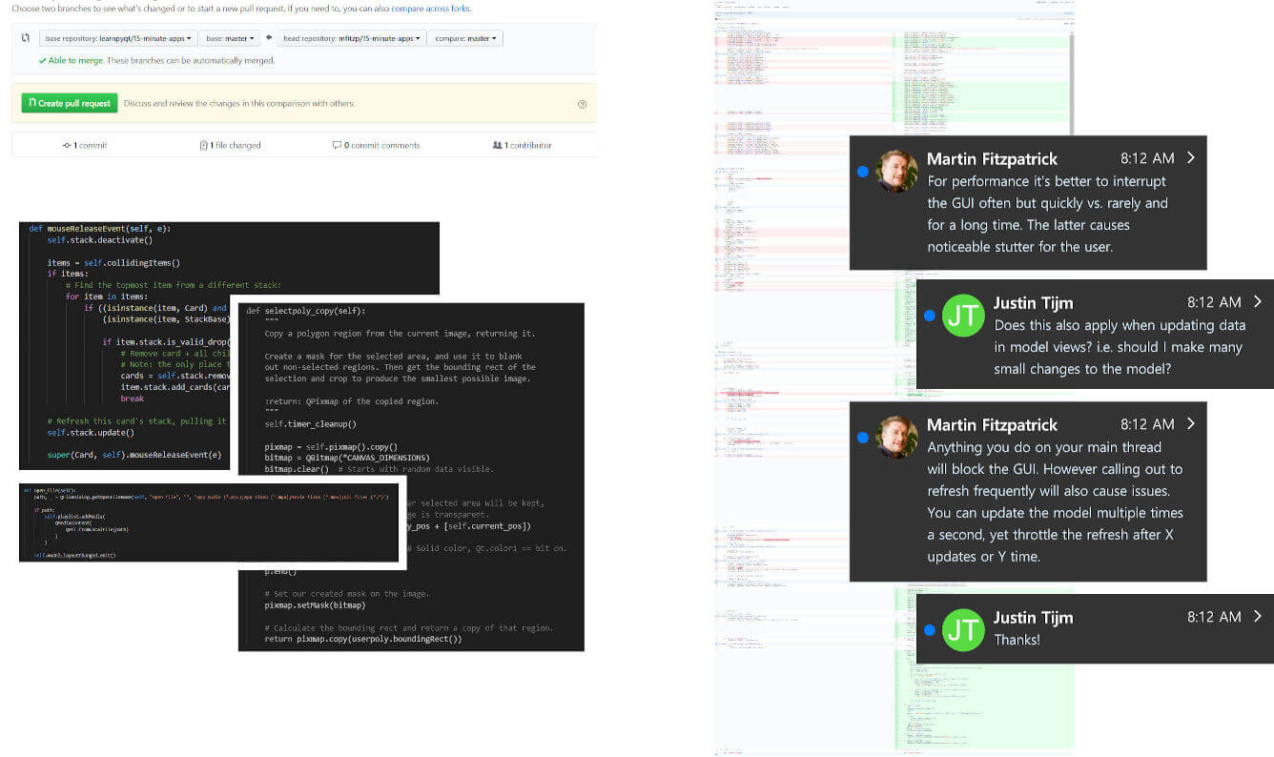The width and height of the screenshot is (1274, 757).
Task: Click the unread dot on Justin's Thanks! notification
Action: point(929,630)
